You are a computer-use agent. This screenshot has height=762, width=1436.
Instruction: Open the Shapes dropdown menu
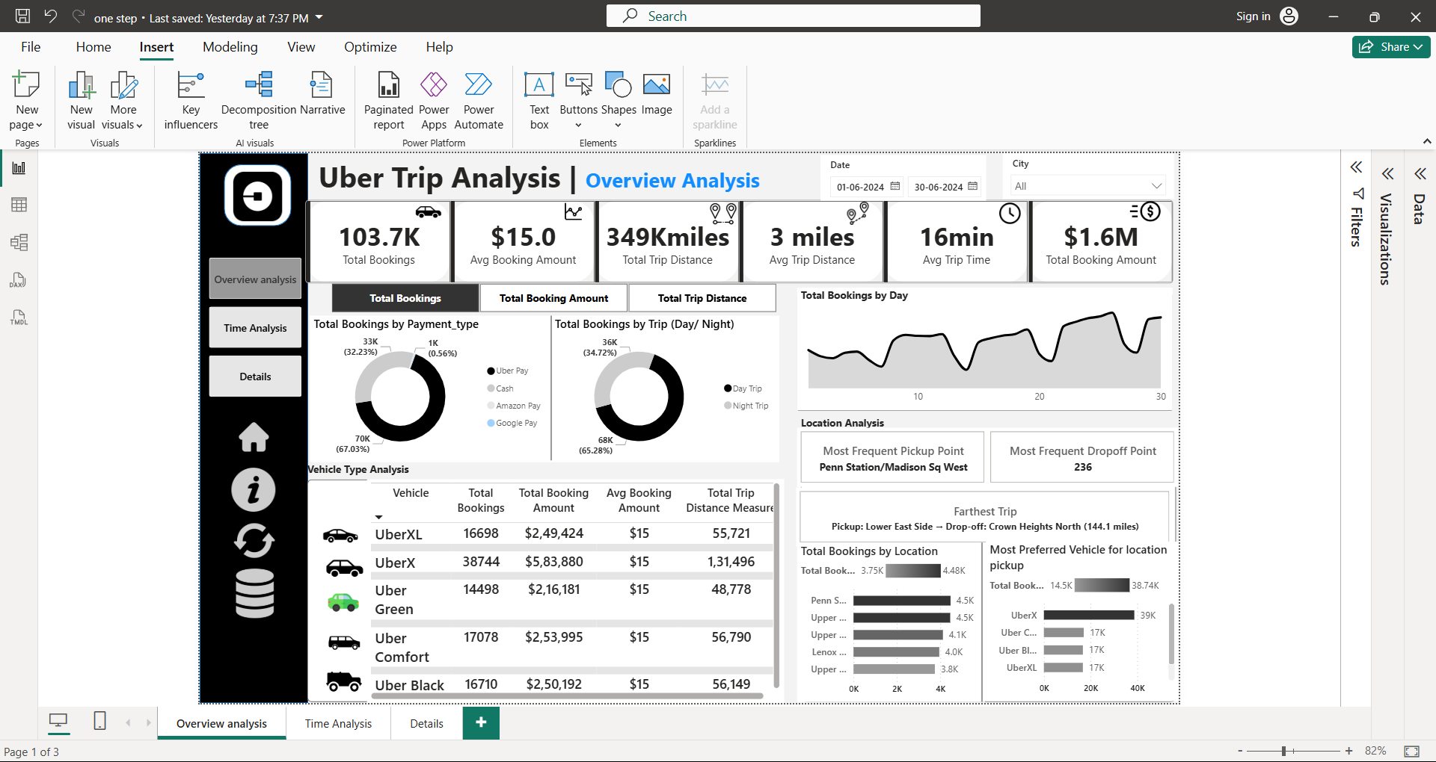click(619, 125)
